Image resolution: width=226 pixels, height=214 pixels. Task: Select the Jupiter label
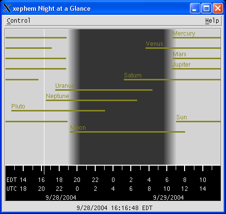pyautogui.click(x=181, y=65)
